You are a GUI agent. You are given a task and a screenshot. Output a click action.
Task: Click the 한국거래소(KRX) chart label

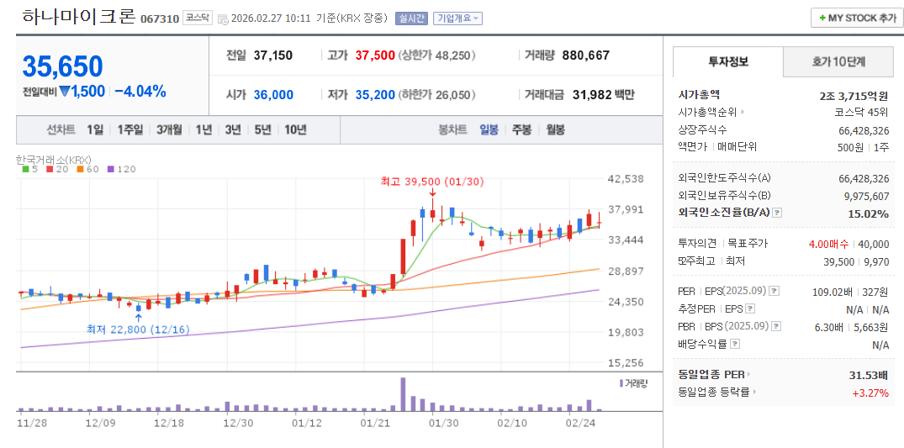point(54,159)
